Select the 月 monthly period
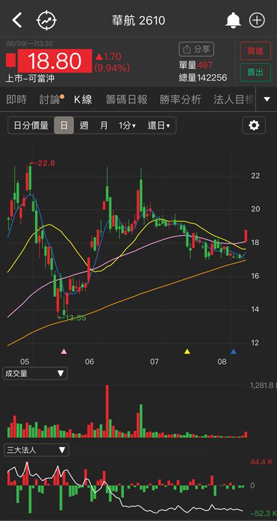 pyautogui.click(x=104, y=125)
